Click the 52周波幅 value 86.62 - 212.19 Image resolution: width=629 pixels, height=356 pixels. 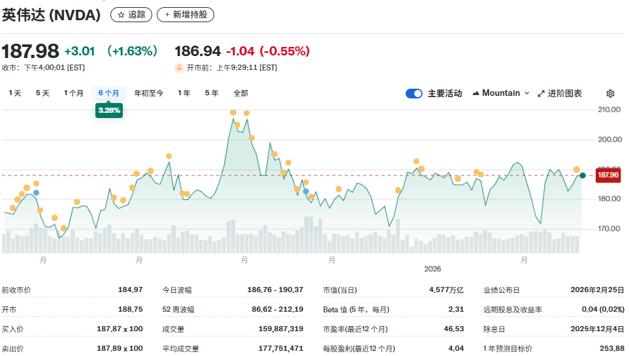point(278,310)
